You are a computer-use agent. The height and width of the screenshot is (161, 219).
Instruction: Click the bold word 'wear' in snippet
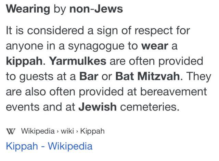(x=155, y=46)
